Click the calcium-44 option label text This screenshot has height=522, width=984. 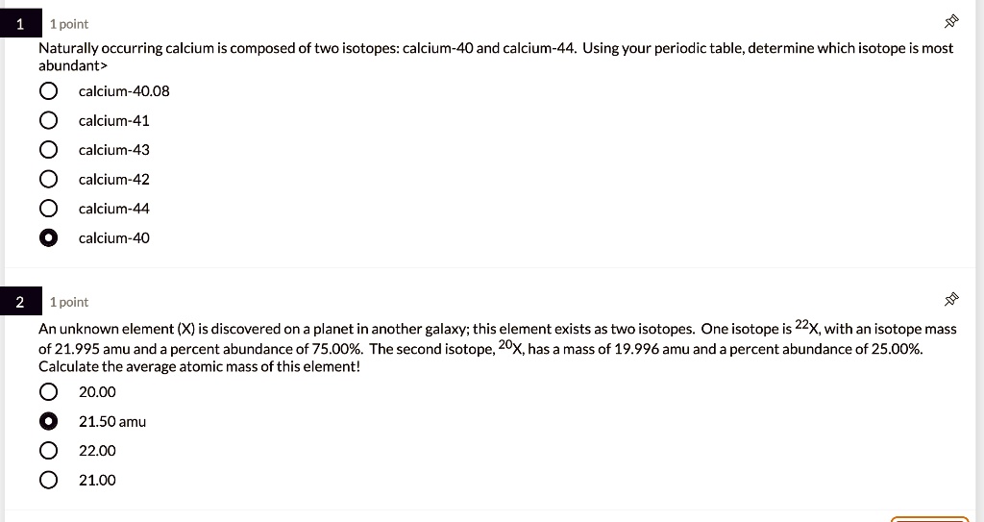(113, 209)
